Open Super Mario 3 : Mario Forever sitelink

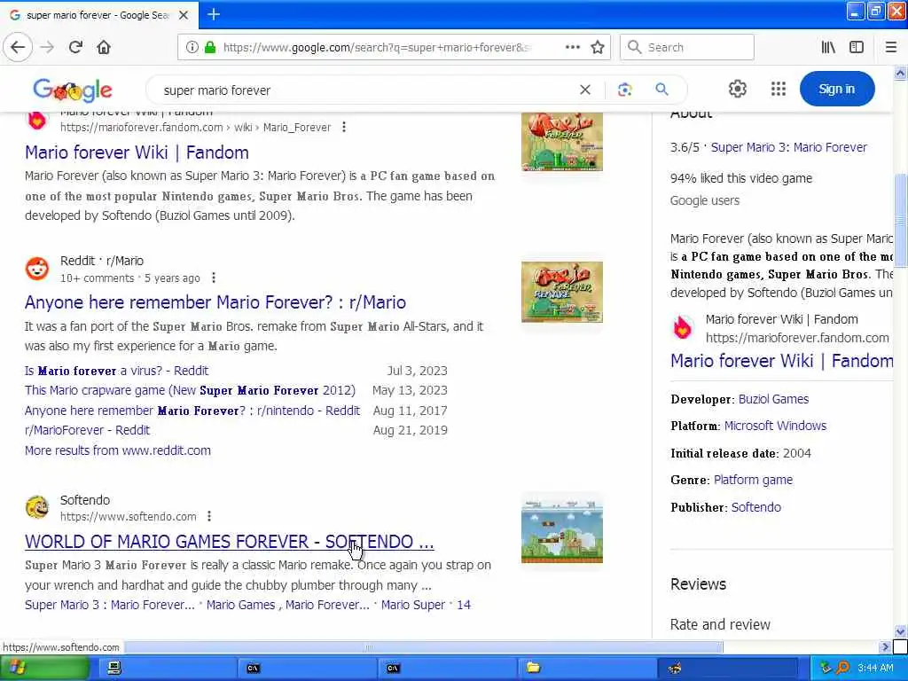point(109,605)
